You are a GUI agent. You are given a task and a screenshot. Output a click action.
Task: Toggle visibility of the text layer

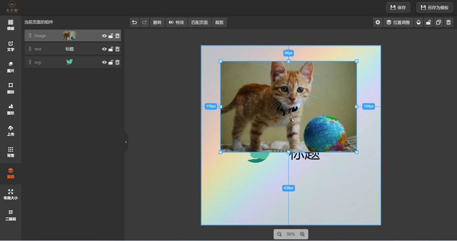pyautogui.click(x=104, y=49)
